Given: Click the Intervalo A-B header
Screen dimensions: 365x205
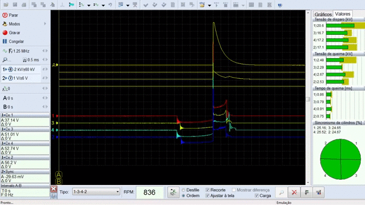Looking at the screenshot, I should pos(25,185).
